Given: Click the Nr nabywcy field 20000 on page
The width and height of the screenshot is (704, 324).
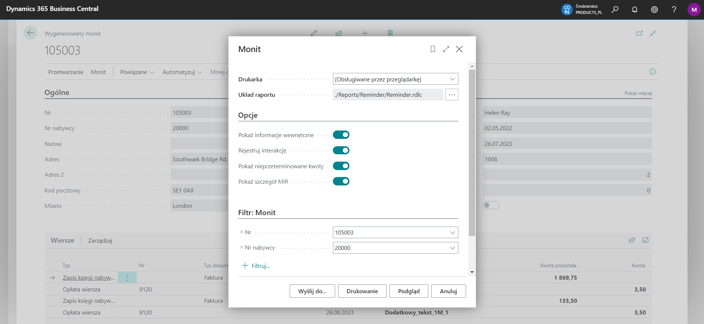Looking at the screenshot, I should [x=199, y=128].
